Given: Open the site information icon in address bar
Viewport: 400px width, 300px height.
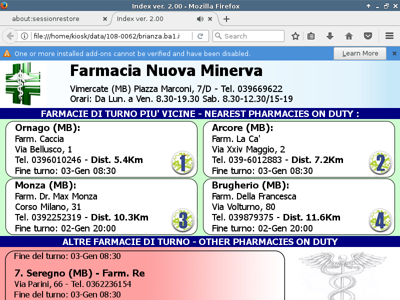Looking at the screenshot, I should 24,36.
